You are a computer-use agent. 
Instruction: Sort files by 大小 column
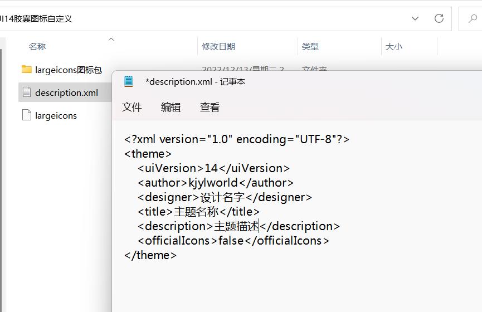tap(394, 47)
